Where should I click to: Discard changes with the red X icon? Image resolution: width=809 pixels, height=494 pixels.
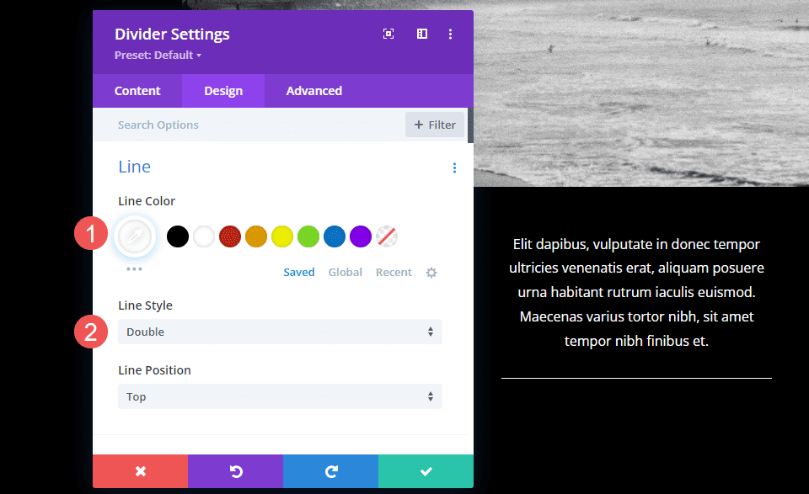click(140, 471)
